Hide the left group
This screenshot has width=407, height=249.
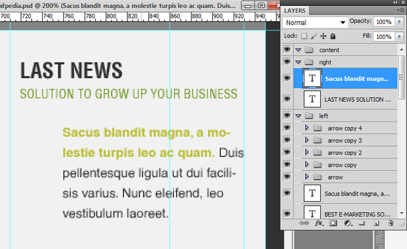coord(287,115)
